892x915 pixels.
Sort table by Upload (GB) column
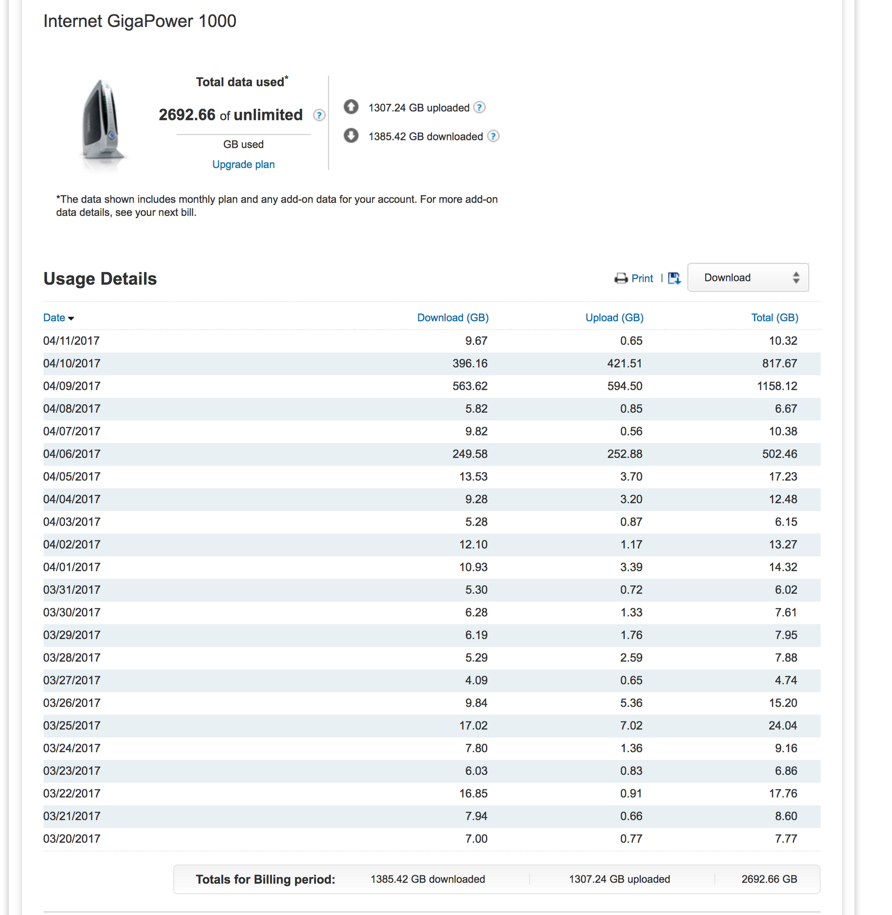click(614, 318)
